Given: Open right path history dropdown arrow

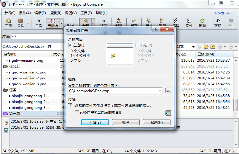Looking at the screenshot, I should (193, 47).
